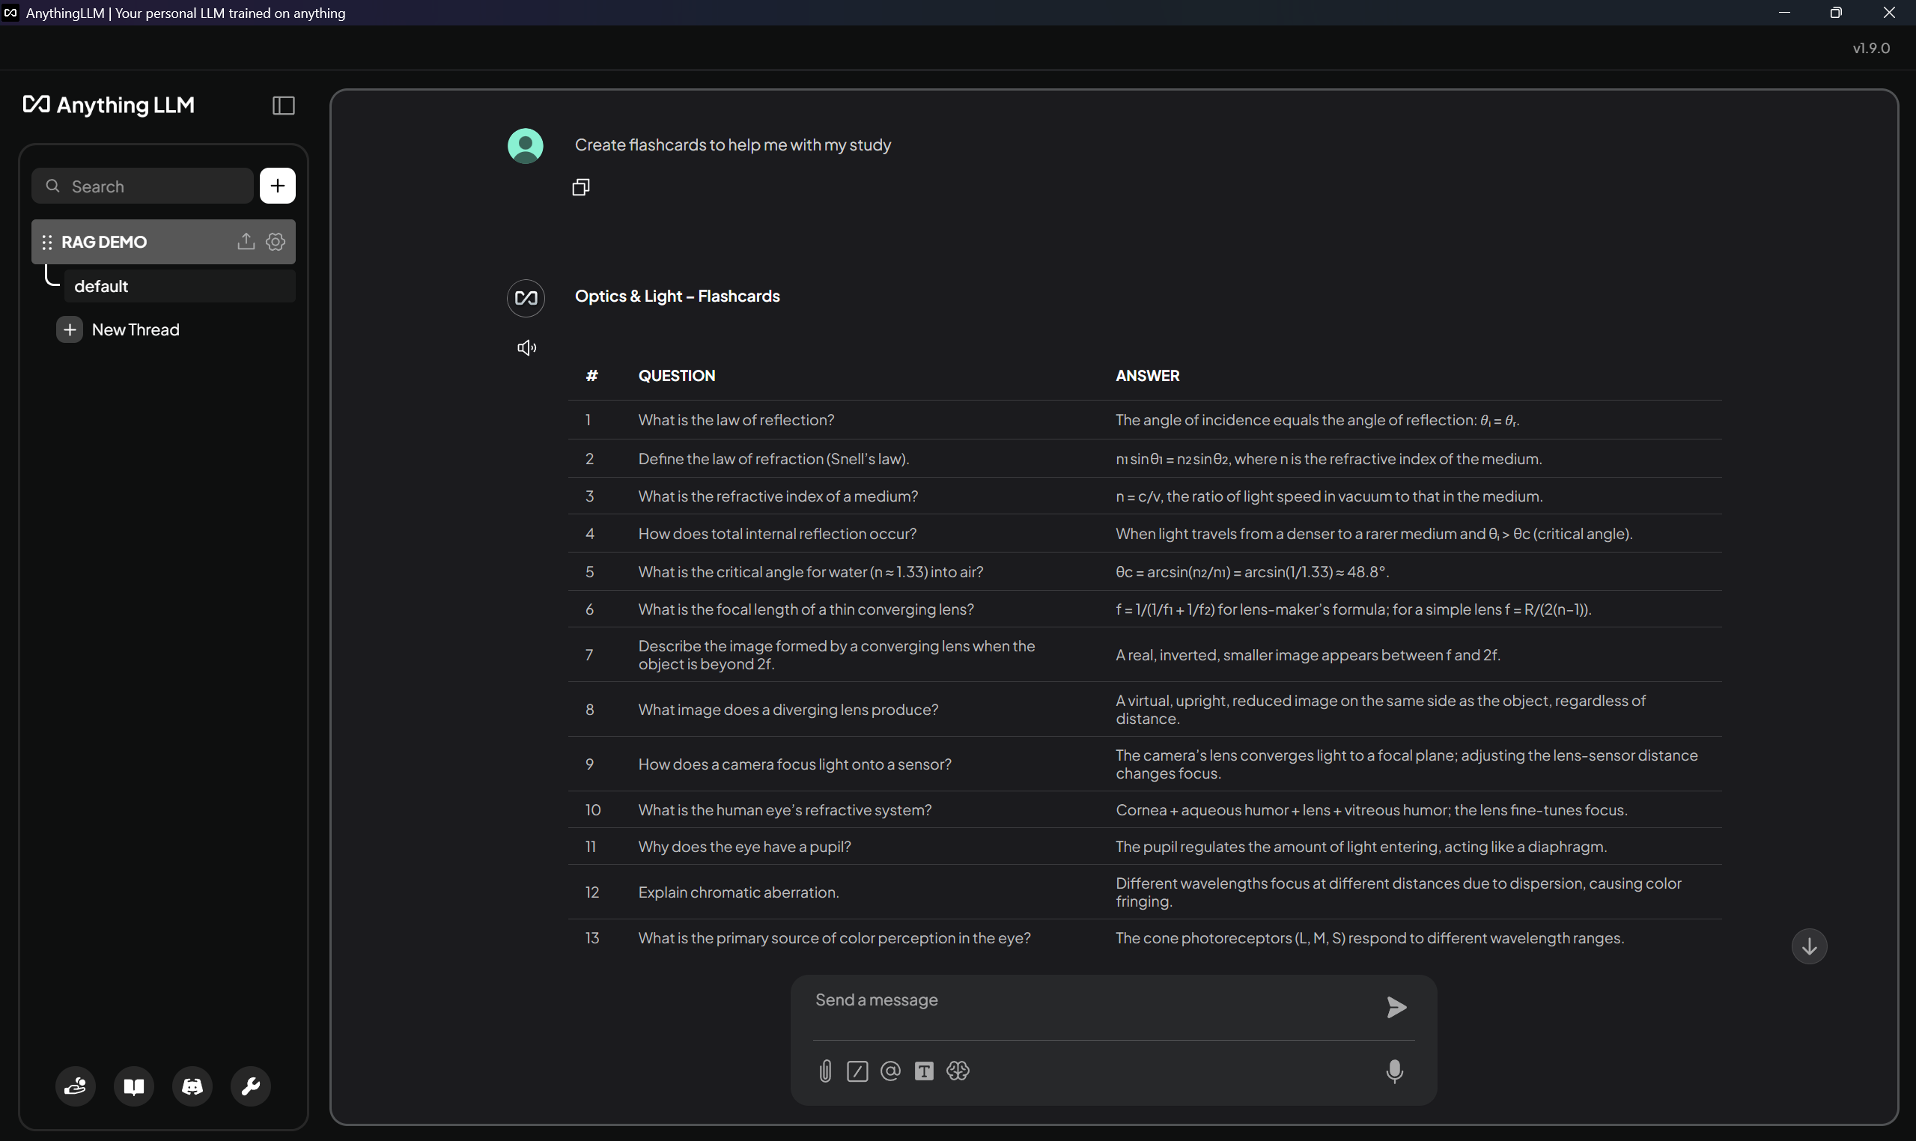
Task: Open RAG DEMO workspace settings gear
Action: click(x=276, y=241)
